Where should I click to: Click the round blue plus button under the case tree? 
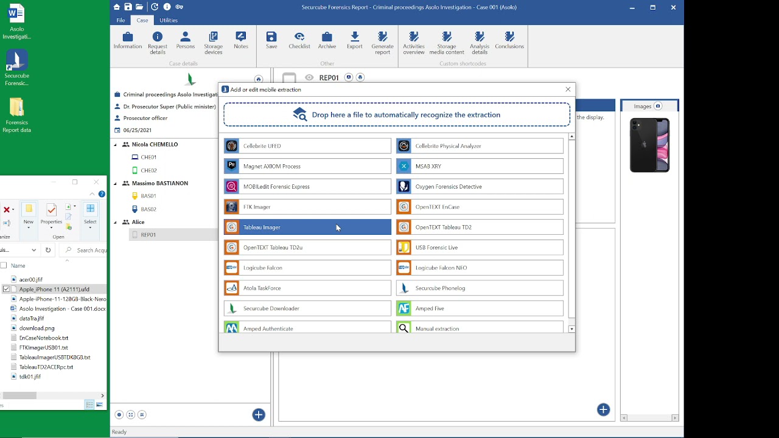[x=259, y=415]
